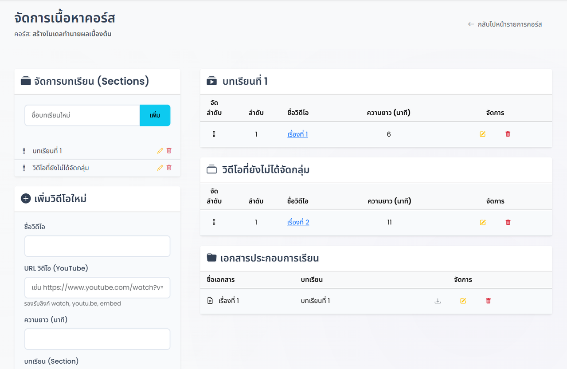Click the ความยาว (นาที) input field

pos(98,339)
